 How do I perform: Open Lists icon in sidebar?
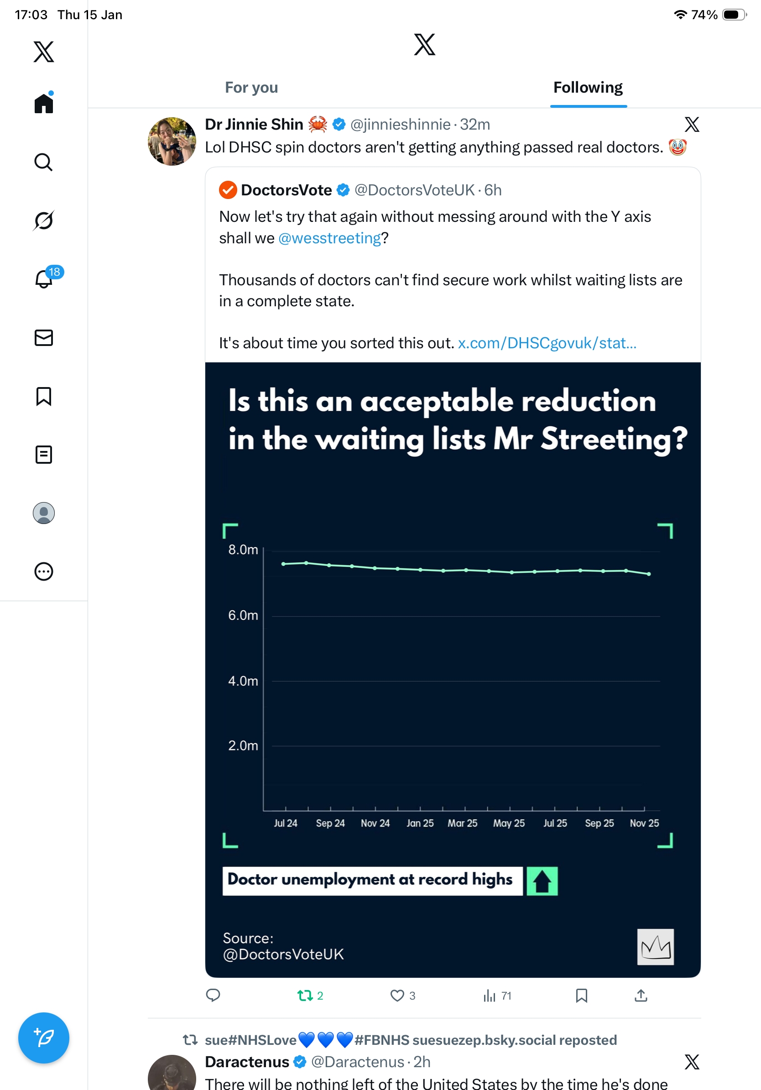coord(44,454)
